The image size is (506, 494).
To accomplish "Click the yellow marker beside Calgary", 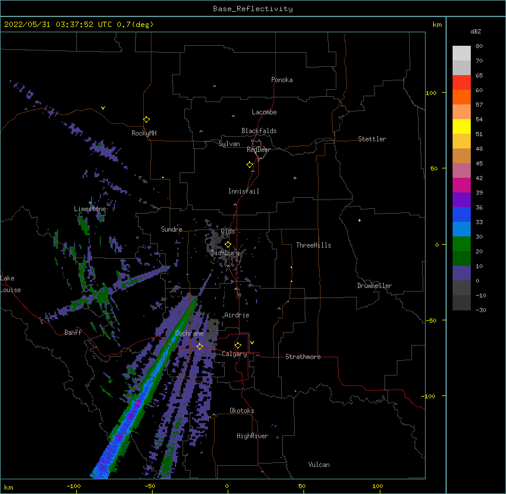I will (x=238, y=346).
